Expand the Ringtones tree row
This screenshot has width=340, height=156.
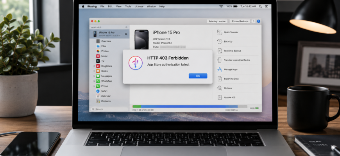point(94,66)
